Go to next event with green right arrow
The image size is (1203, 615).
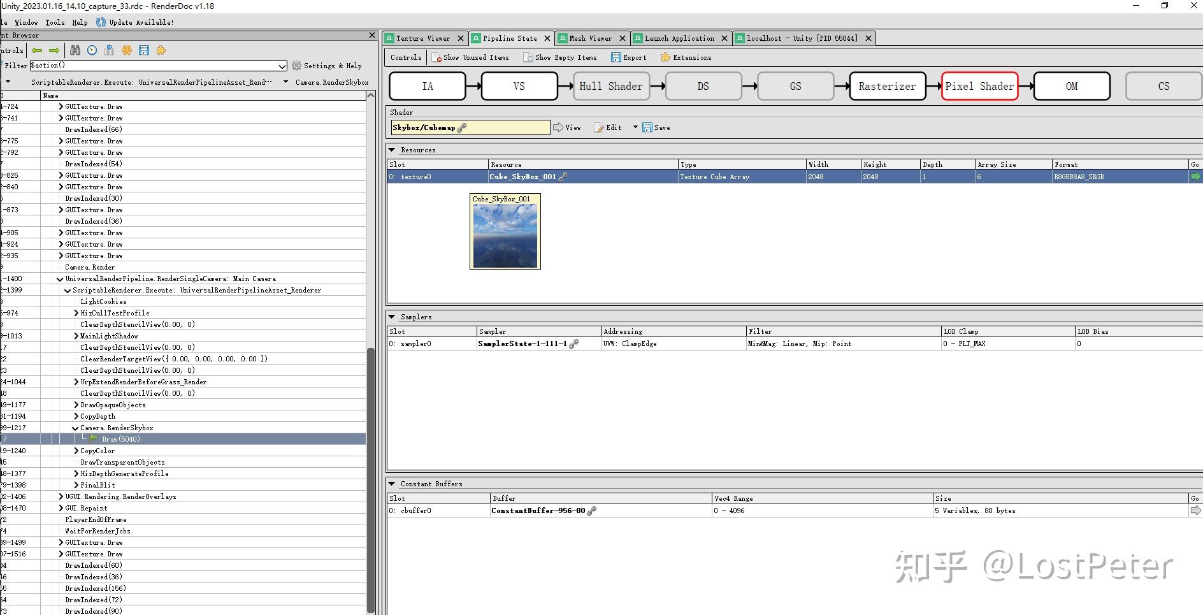(x=54, y=50)
